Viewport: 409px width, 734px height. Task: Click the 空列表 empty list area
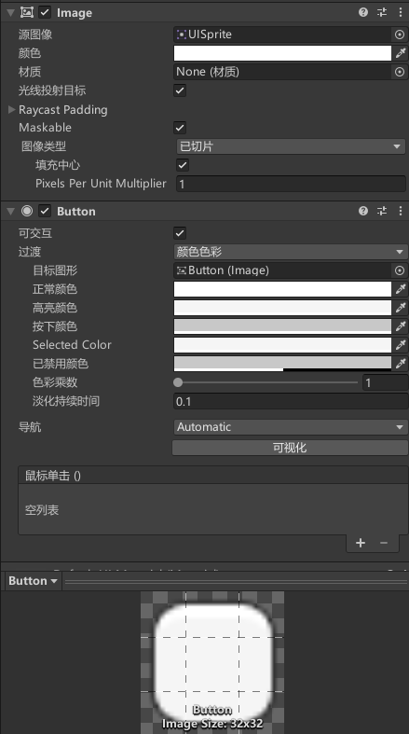(x=212, y=510)
